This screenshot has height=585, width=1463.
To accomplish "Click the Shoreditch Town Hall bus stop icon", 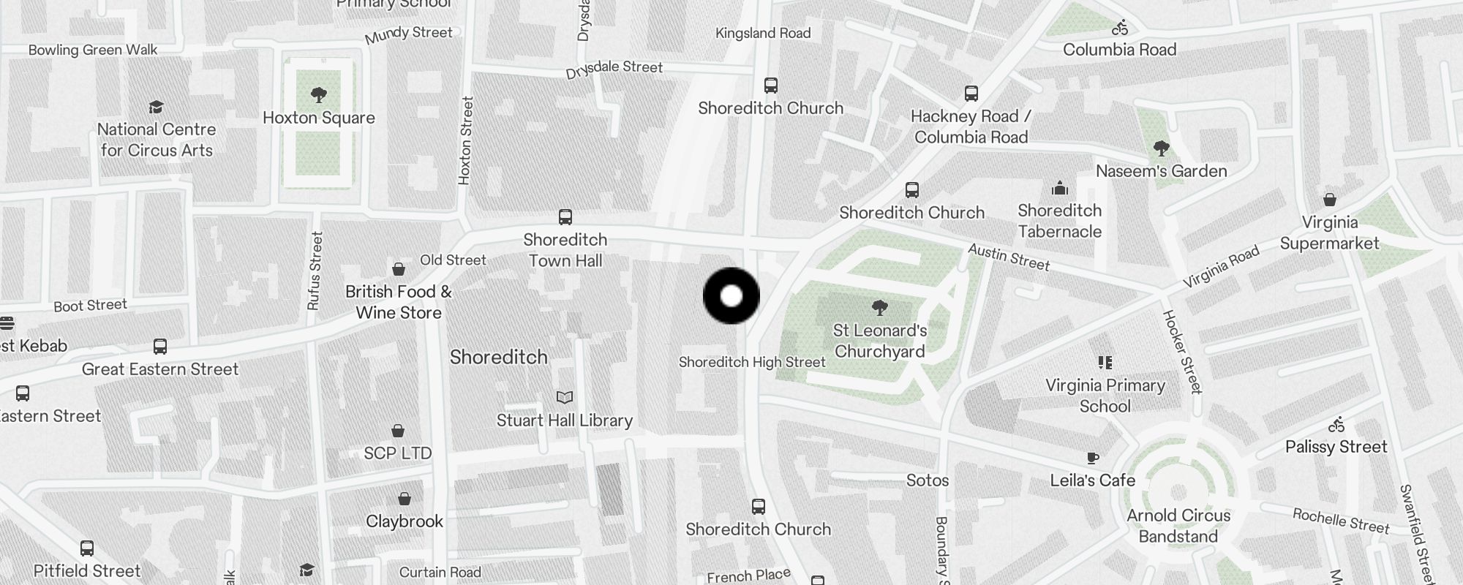I will point(565,217).
